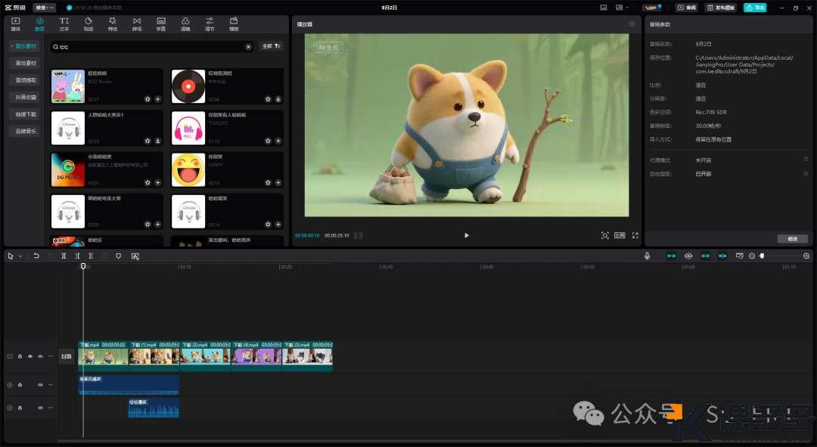Click the split clip tool icon

[64, 256]
